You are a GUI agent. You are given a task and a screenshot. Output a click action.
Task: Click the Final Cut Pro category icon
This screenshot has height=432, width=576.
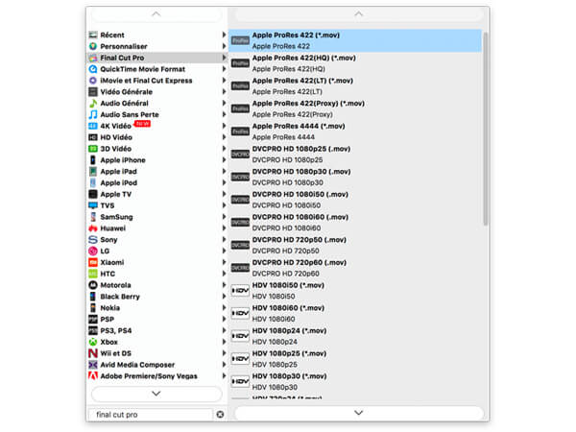(x=92, y=58)
